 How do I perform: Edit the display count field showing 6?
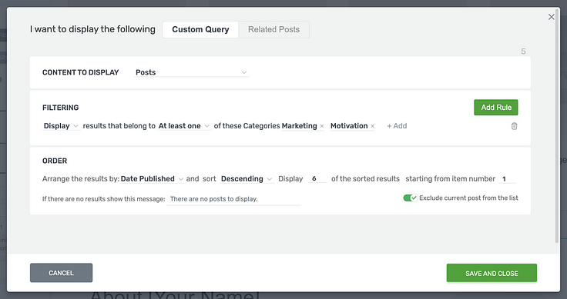point(317,179)
